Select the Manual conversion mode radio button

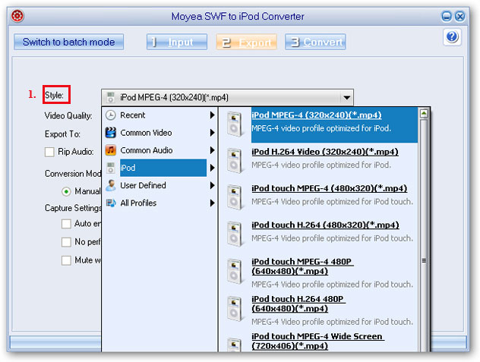[66, 191]
